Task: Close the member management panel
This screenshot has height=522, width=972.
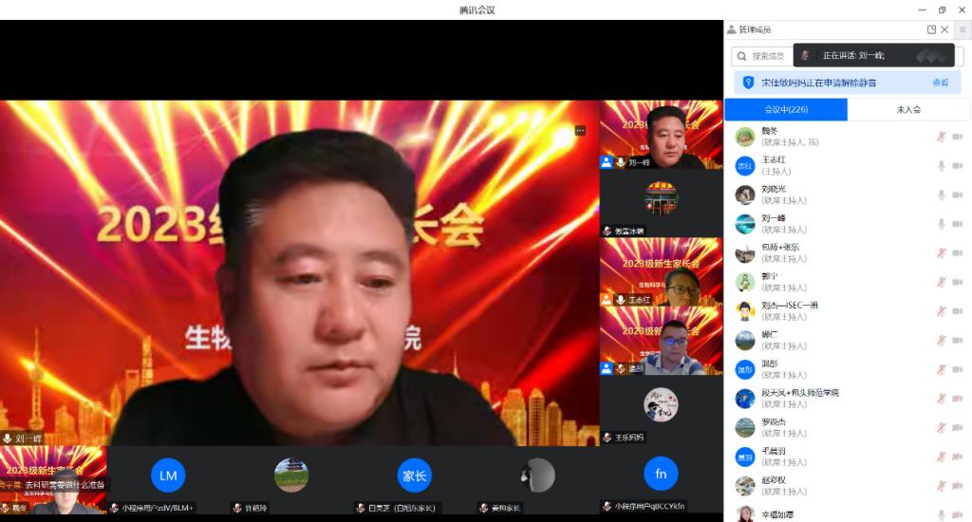Action: [x=944, y=29]
